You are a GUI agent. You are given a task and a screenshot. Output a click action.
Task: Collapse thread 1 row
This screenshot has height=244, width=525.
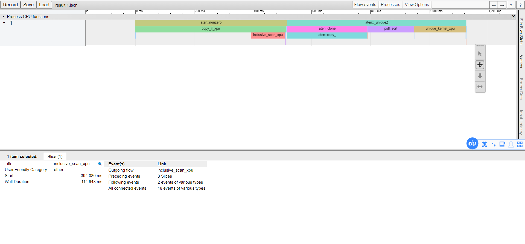(4, 23)
